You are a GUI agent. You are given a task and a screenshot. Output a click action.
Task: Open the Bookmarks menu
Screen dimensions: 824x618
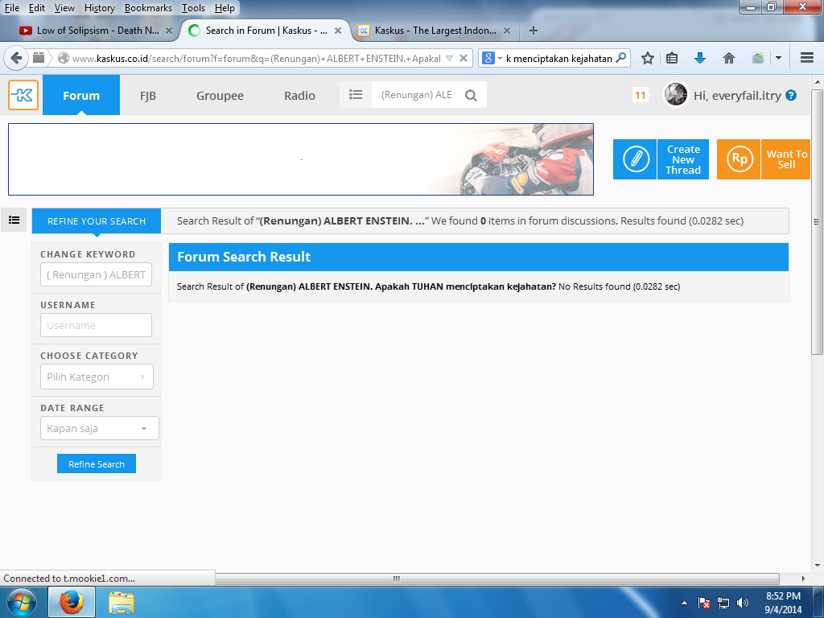(148, 8)
